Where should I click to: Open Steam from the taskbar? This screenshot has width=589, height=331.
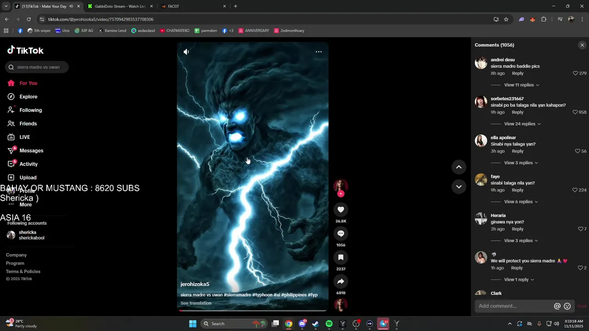[315, 324]
